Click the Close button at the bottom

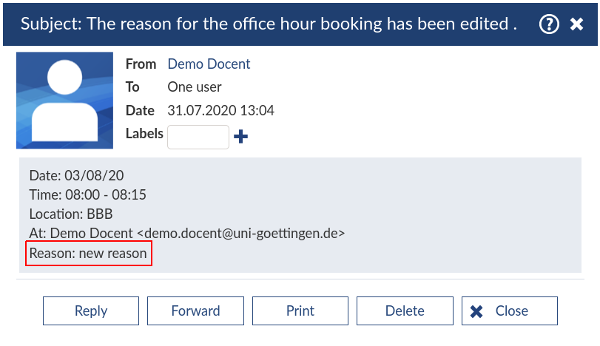(x=510, y=311)
